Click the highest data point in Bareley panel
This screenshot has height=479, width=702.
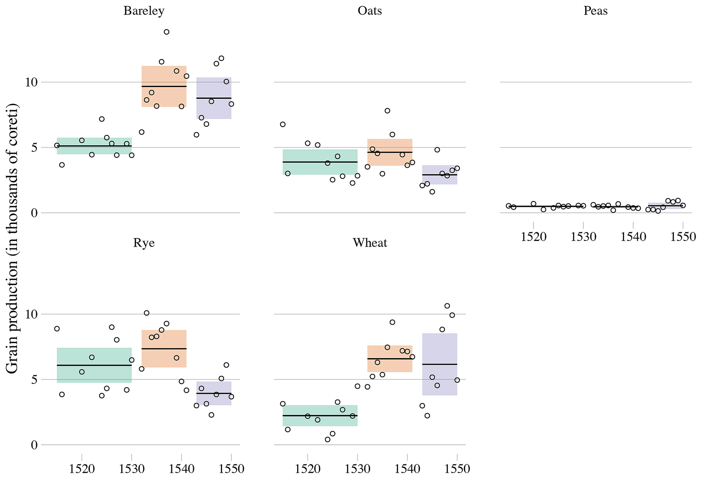(166, 32)
